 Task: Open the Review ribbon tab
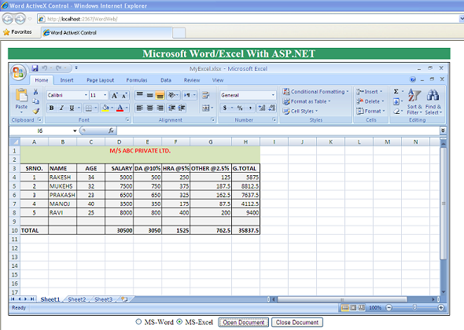click(x=192, y=80)
